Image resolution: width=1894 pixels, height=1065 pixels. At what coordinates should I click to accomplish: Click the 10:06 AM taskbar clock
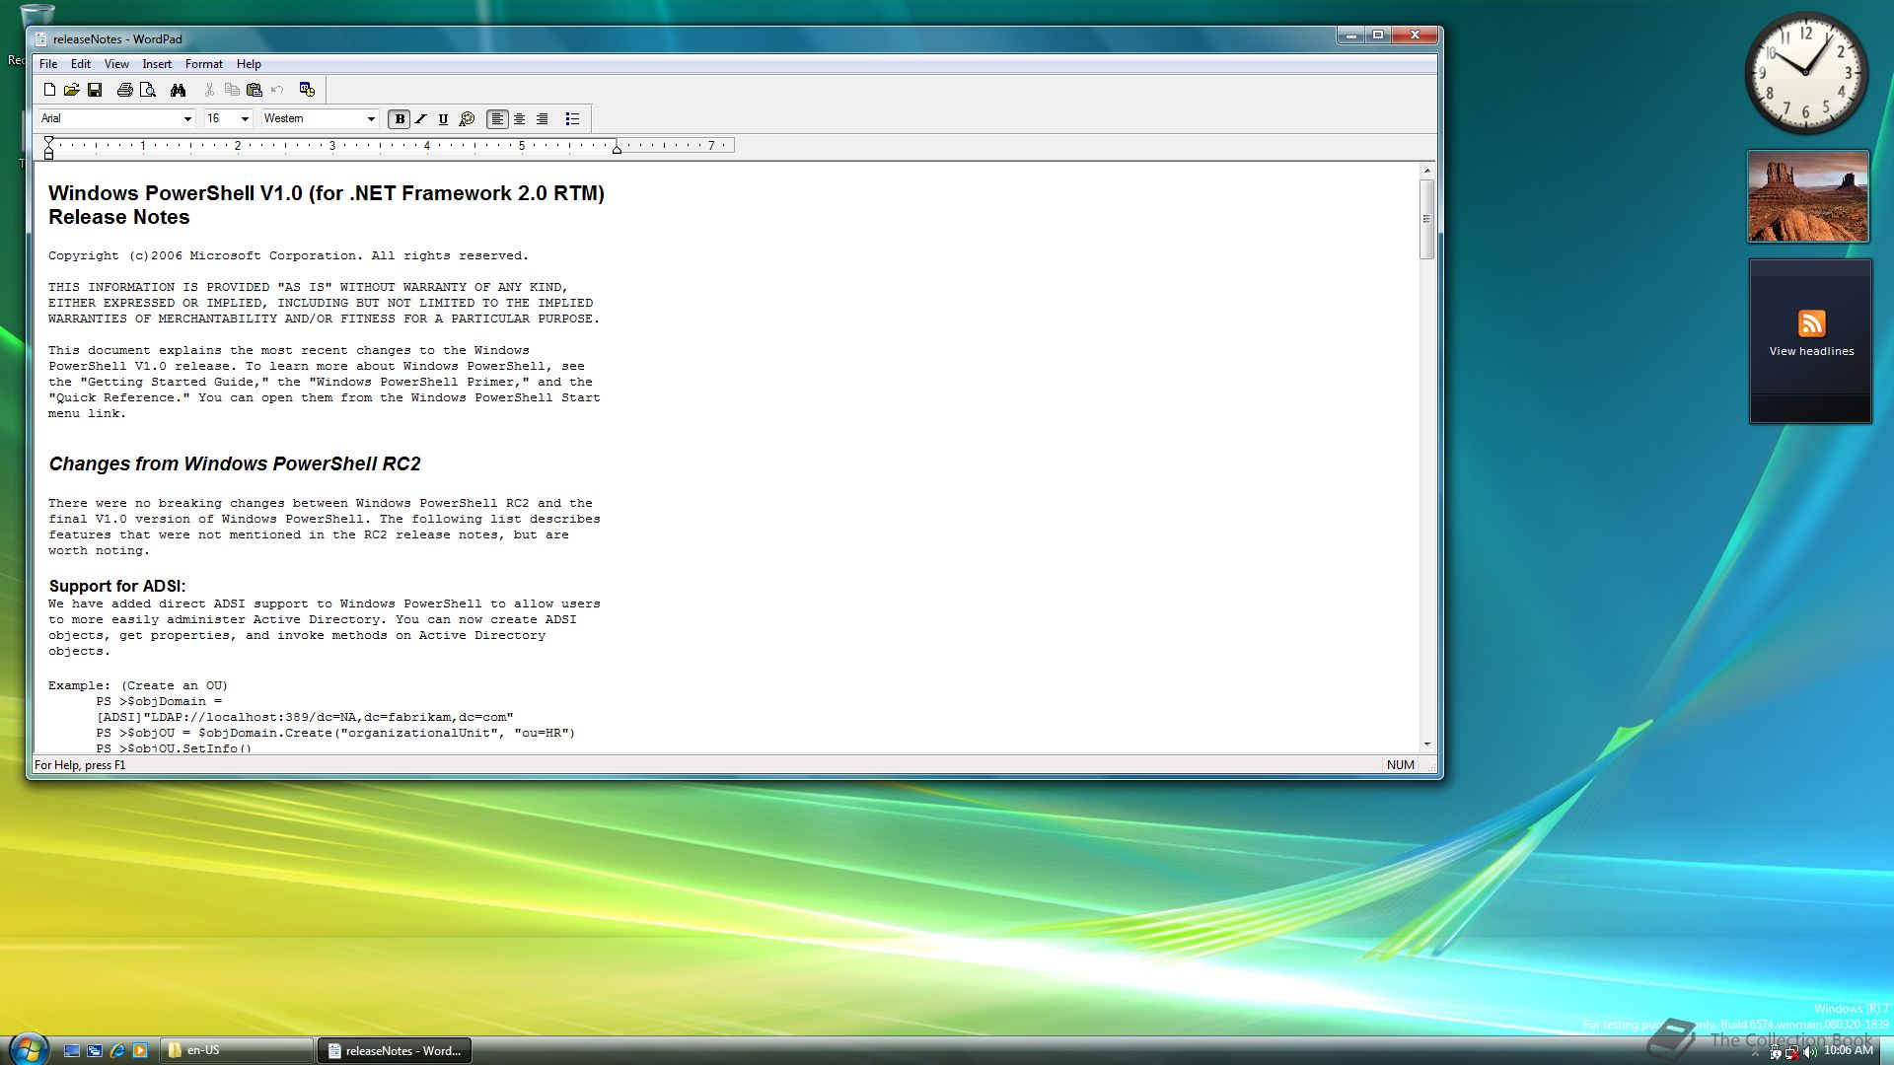(1848, 1051)
